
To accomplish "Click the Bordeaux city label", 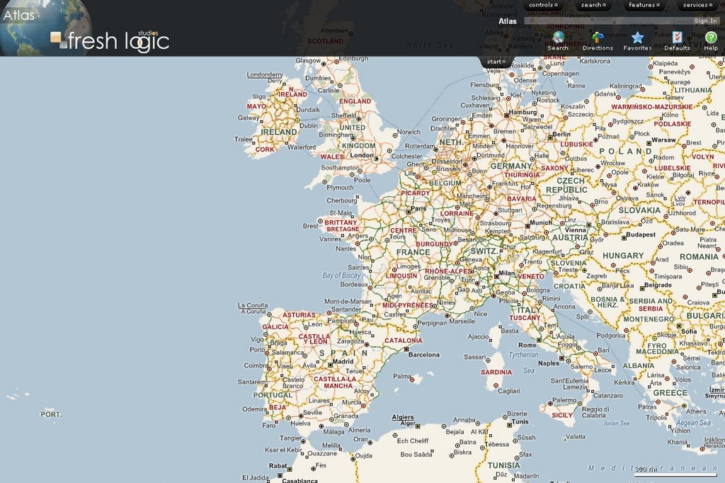I will point(354,284).
